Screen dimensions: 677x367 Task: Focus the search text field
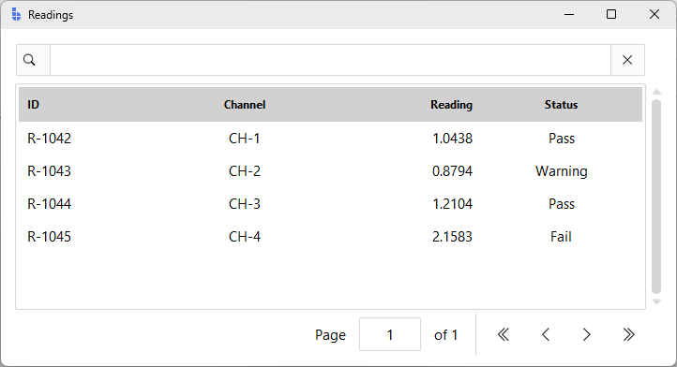(330, 60)
